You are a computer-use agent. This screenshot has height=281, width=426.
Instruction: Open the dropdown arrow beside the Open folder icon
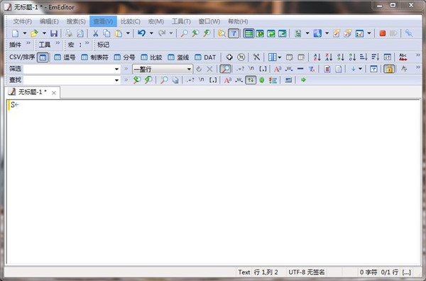point(44,33)
